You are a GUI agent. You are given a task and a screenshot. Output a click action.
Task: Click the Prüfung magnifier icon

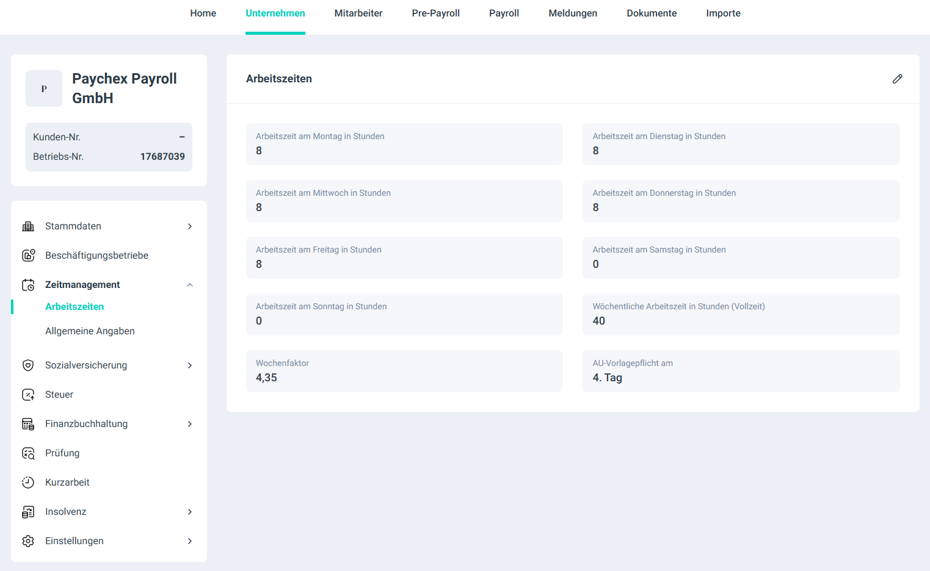point(28,453)
